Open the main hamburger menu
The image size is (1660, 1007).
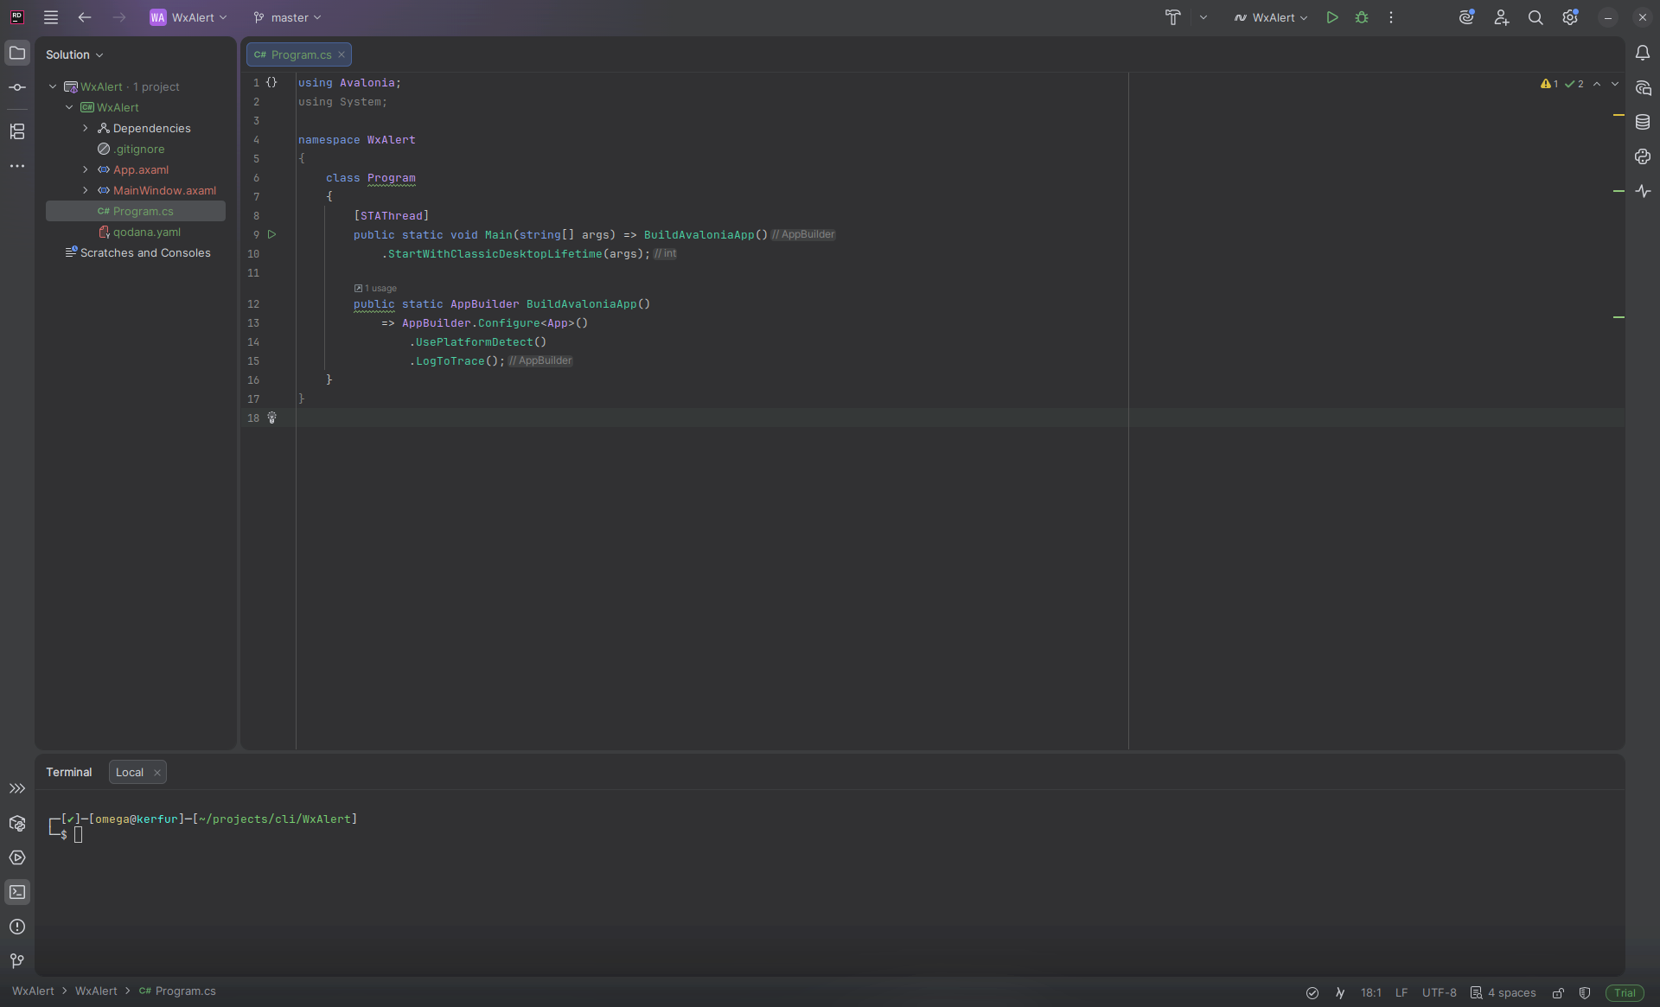51,17
